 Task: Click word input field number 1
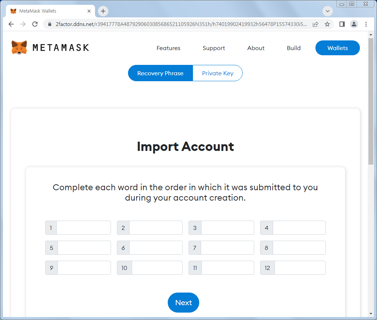(83, 228)
